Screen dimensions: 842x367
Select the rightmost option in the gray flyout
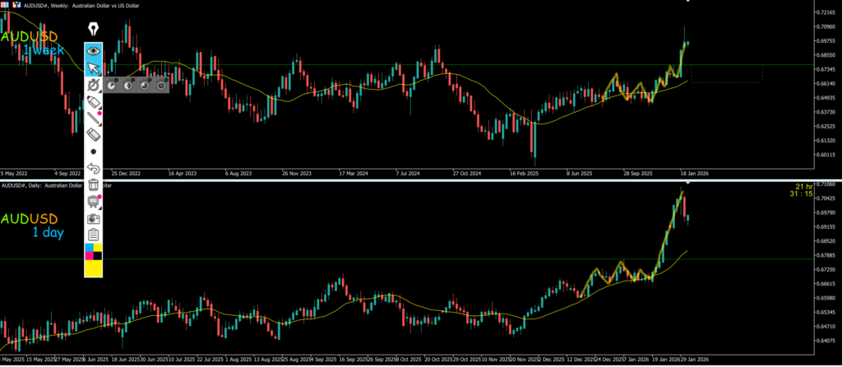coord(161,84)
